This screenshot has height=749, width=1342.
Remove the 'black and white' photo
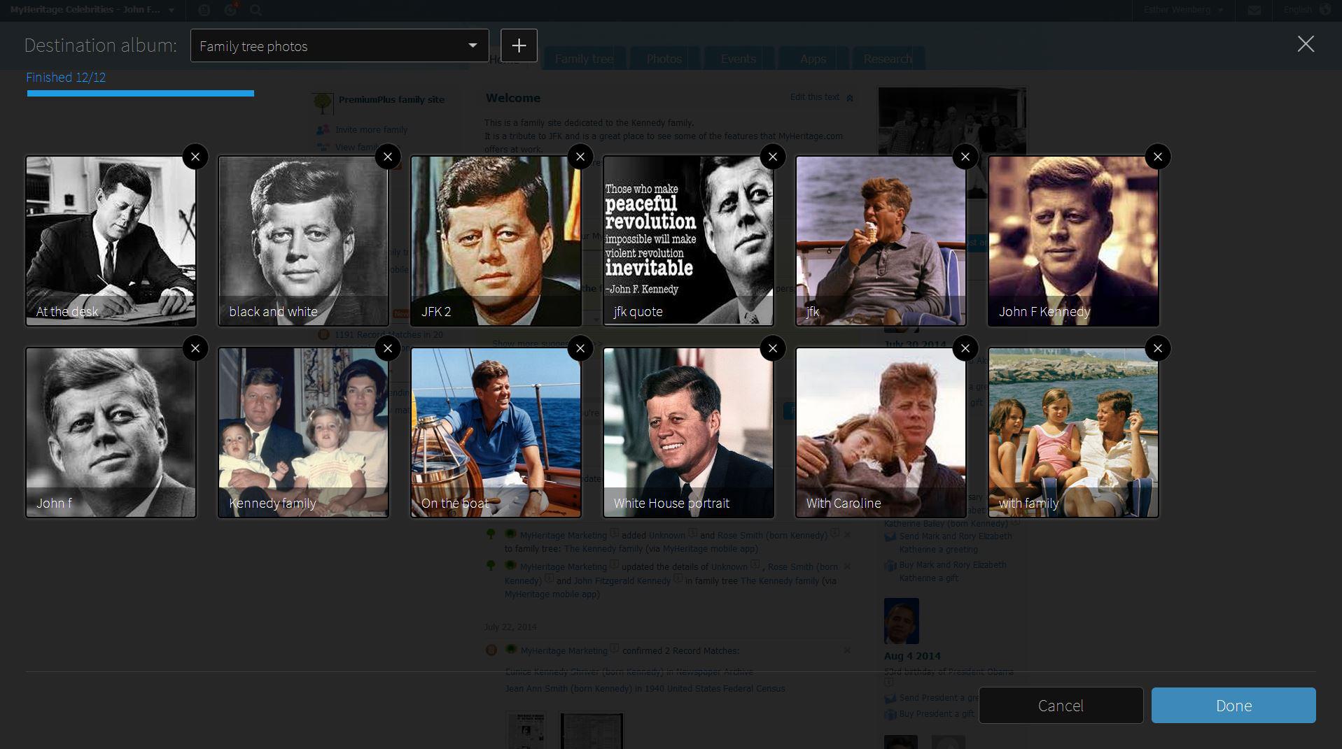[x=388, y=157]
